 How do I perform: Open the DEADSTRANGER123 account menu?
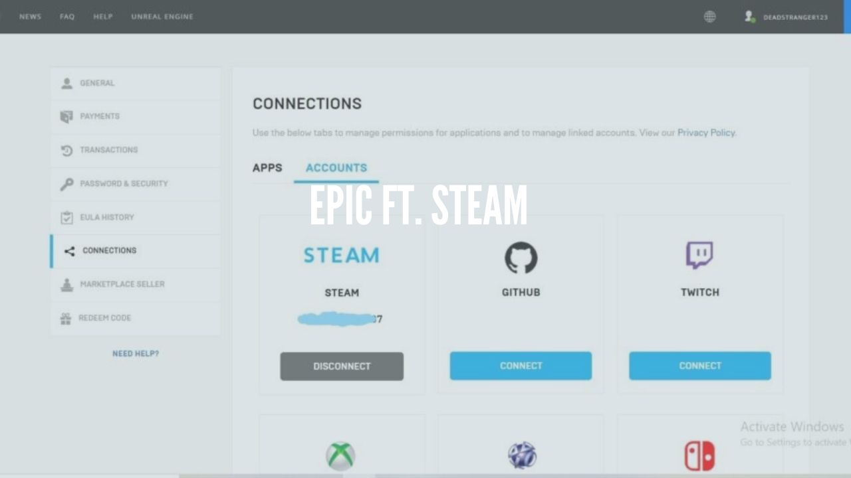(795, 17)
